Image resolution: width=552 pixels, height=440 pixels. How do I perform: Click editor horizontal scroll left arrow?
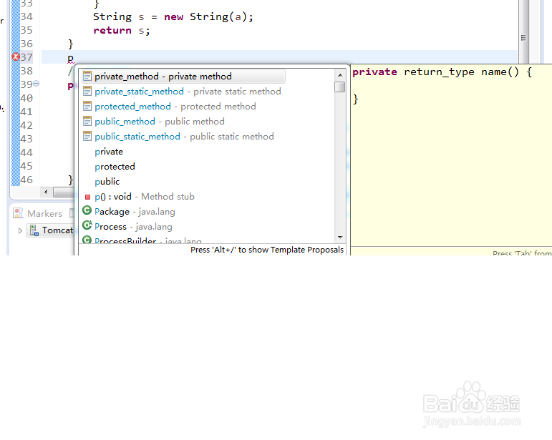46,192
